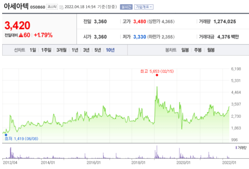Click the purple 거래량 legend marker
The height and width of the screenshot is (169, 249).
coord(236,148)
